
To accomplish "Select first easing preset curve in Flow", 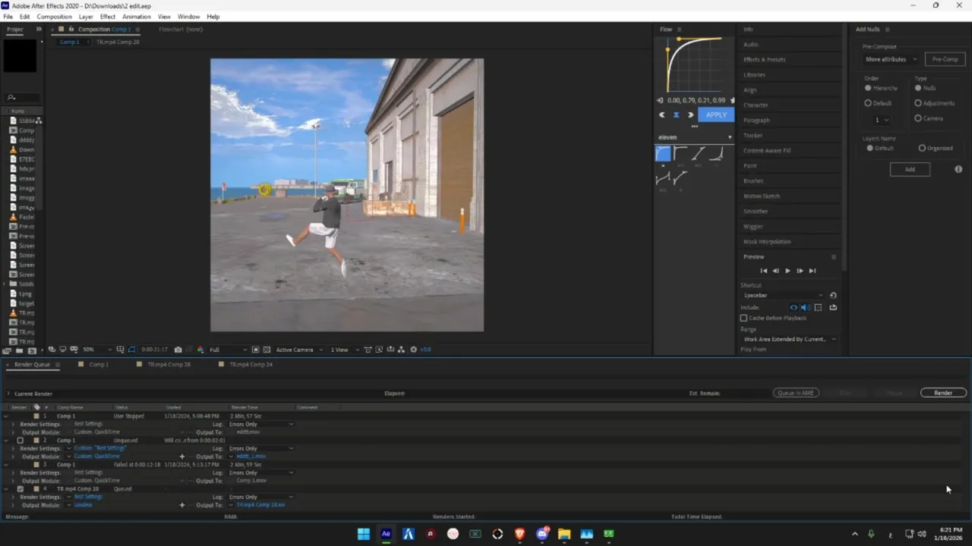I will click(663, 153).
